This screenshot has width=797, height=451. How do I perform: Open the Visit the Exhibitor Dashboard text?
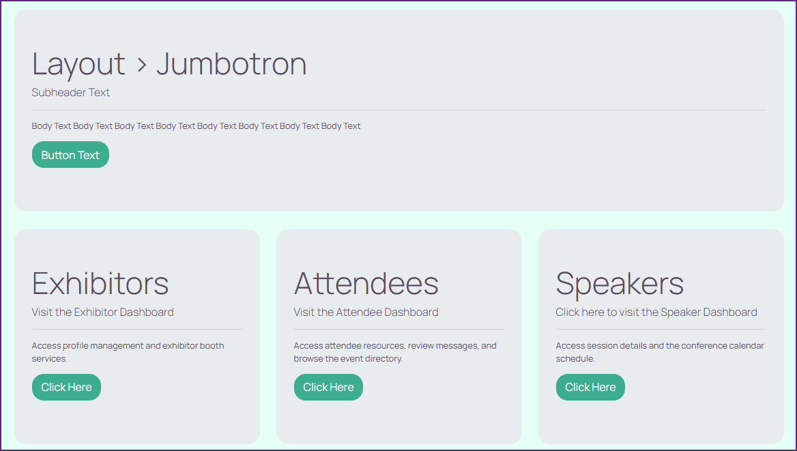102,312
